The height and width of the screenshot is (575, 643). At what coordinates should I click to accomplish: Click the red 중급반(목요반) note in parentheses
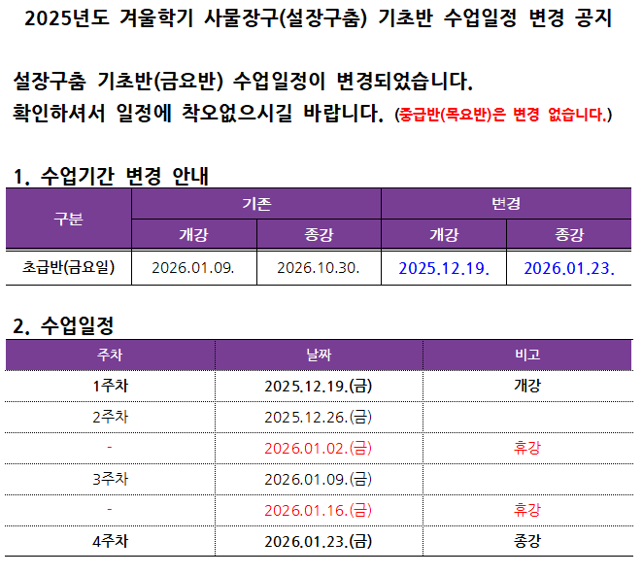pyautogui.click(x=503, y=116)
